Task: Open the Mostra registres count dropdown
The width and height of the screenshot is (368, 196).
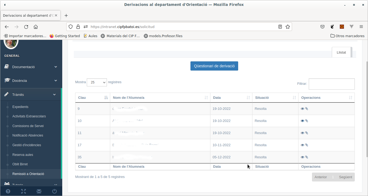Action: (x=97, y=82)
